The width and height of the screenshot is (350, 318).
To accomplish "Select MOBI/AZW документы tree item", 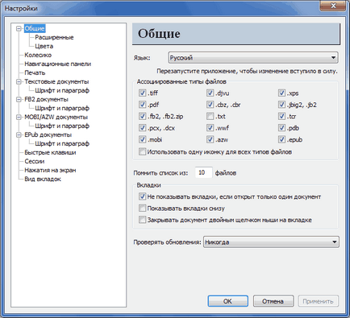I will coord(56,117).
